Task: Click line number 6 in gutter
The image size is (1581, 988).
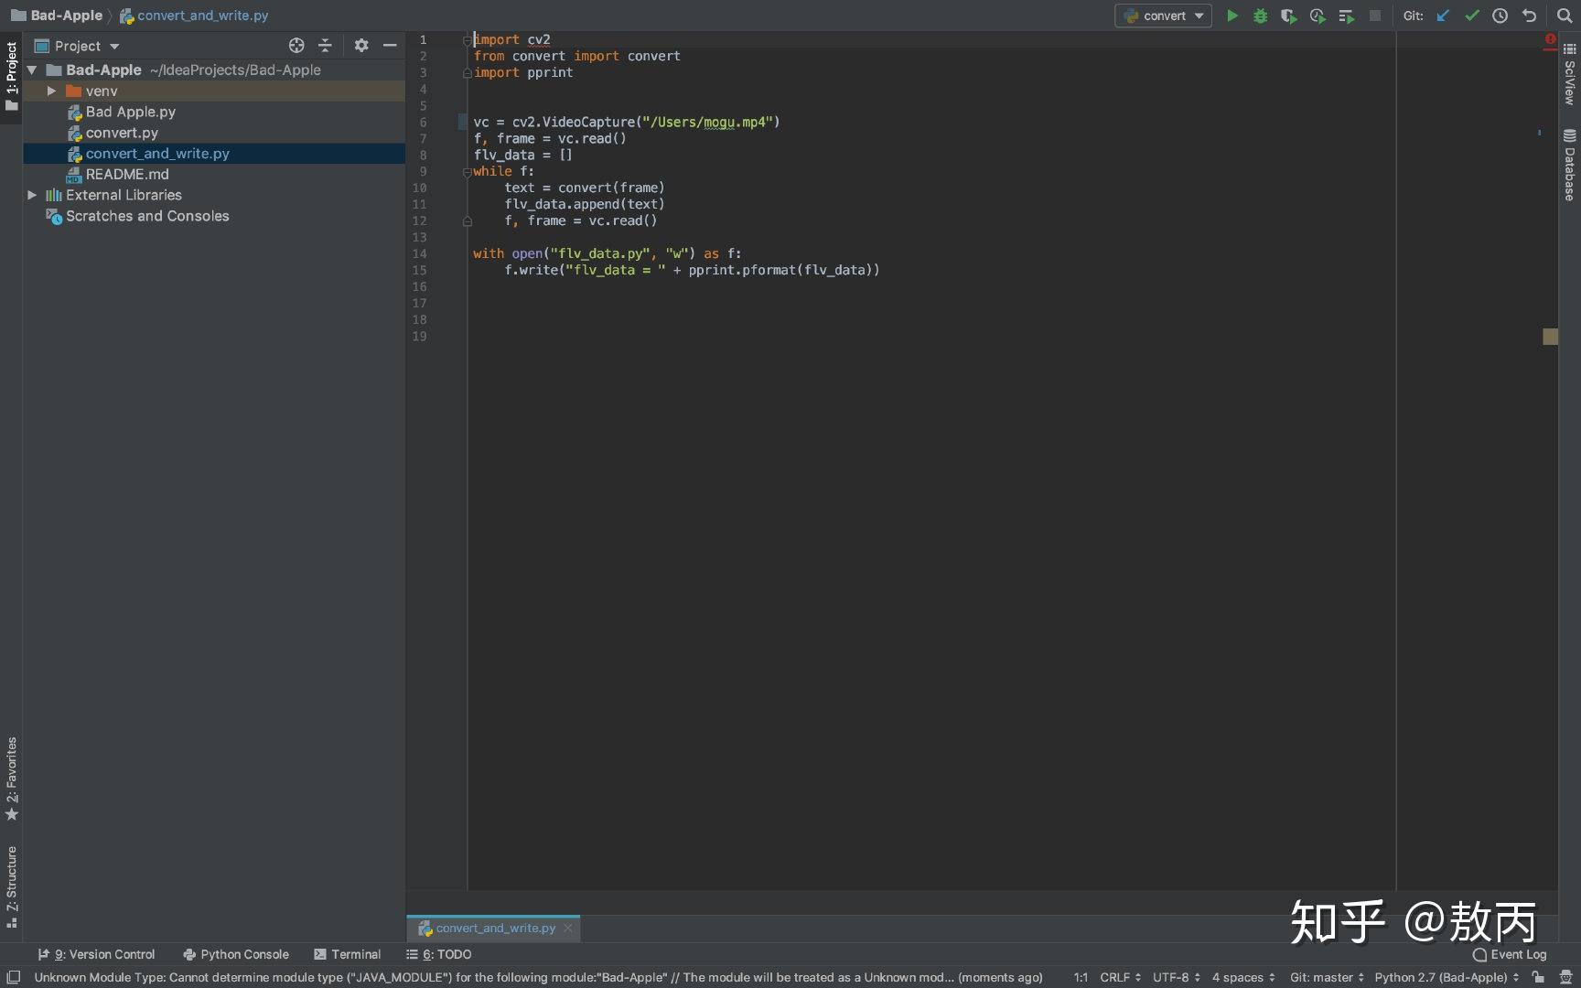Action: click(423, 123)
